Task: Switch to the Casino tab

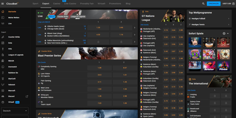Action: tap(57, 4)
